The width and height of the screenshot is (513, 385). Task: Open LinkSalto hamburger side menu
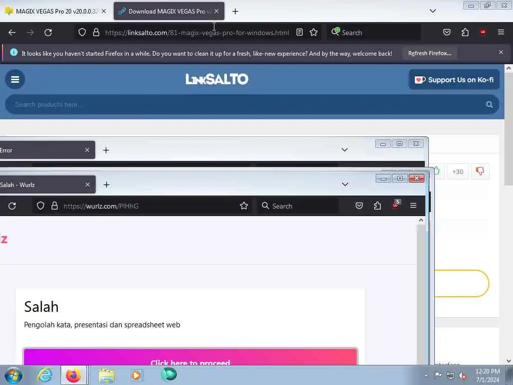[x=15, y=79]
